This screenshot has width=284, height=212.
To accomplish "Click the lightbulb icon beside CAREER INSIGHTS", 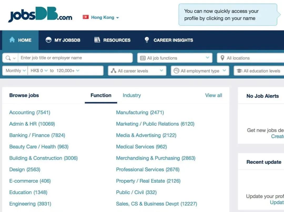I will tap(147, 40).
